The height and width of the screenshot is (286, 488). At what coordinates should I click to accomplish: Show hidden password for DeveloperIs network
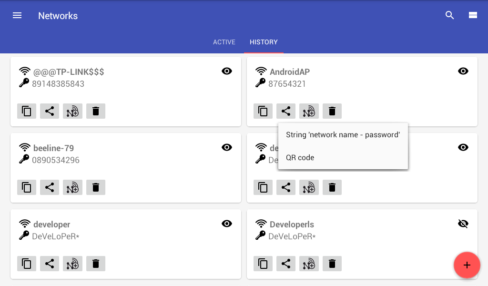tap(463, 224)
